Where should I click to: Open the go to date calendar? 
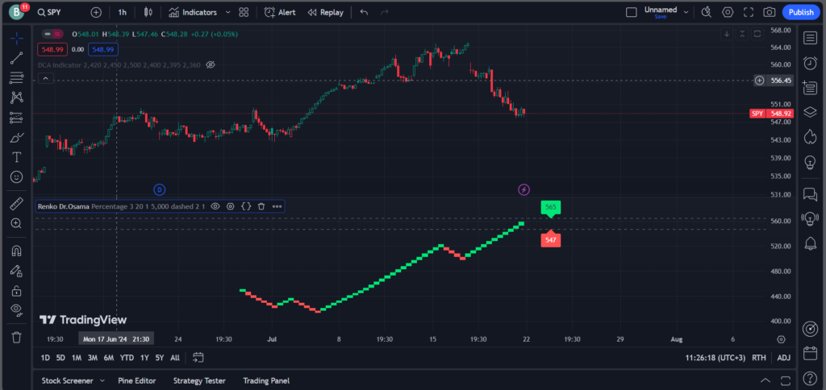coord(198,358)
